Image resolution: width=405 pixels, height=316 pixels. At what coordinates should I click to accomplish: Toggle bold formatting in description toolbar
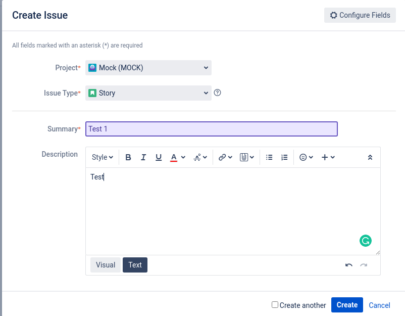tap(128, 157)
